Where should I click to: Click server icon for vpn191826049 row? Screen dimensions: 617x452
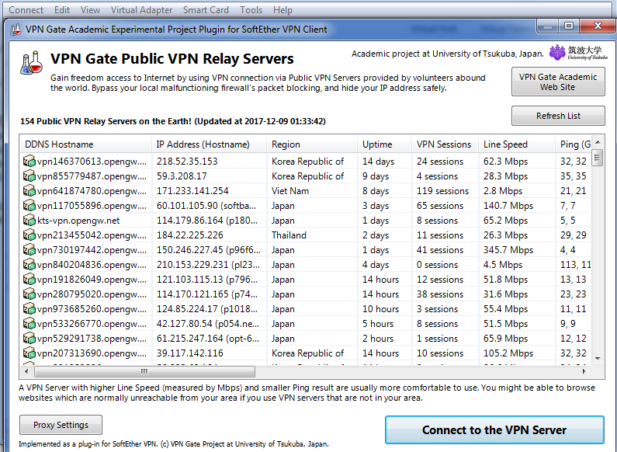tap(29, 280)
